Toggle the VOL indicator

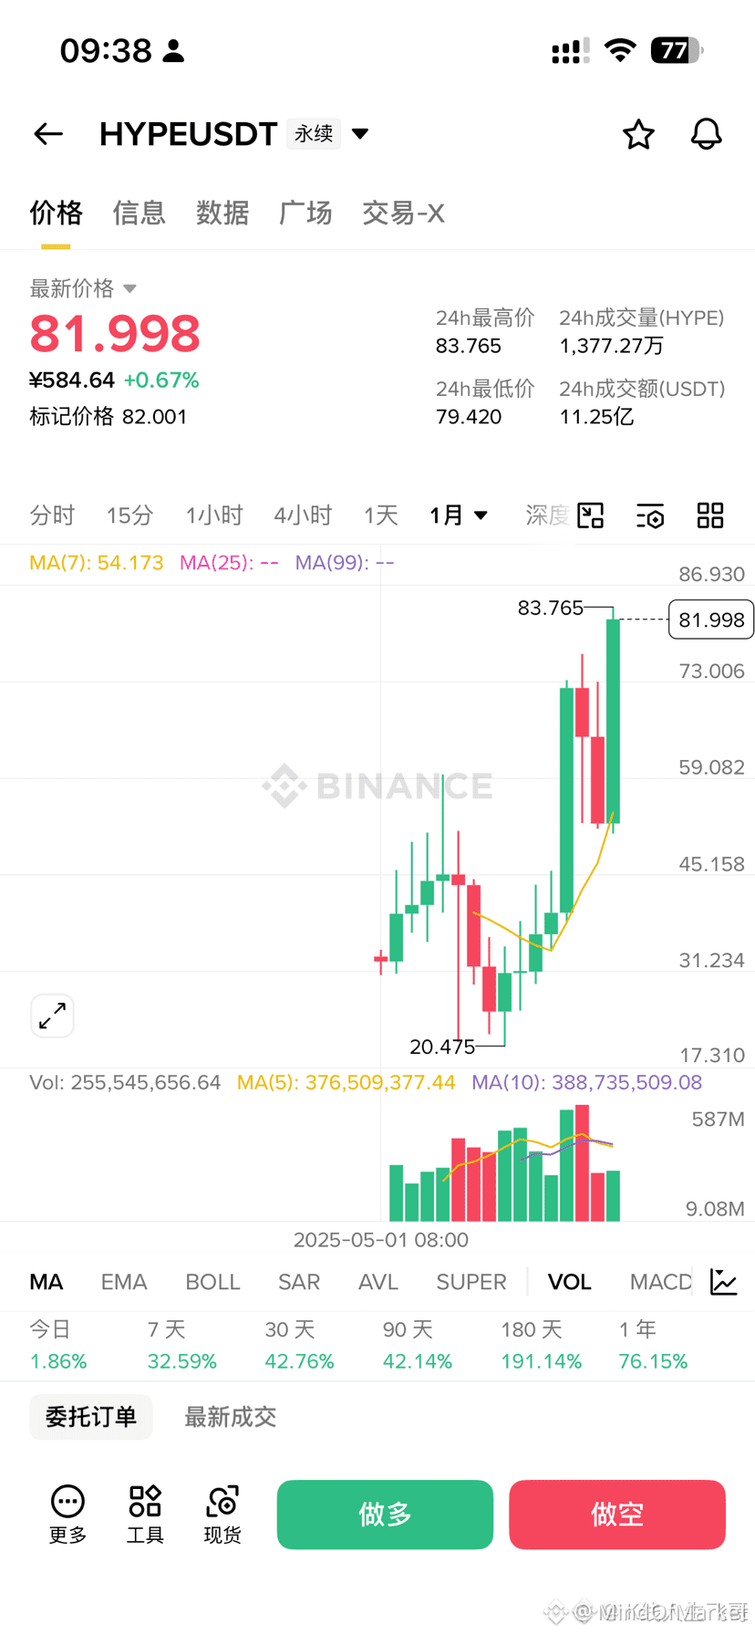coord(570,1282)
